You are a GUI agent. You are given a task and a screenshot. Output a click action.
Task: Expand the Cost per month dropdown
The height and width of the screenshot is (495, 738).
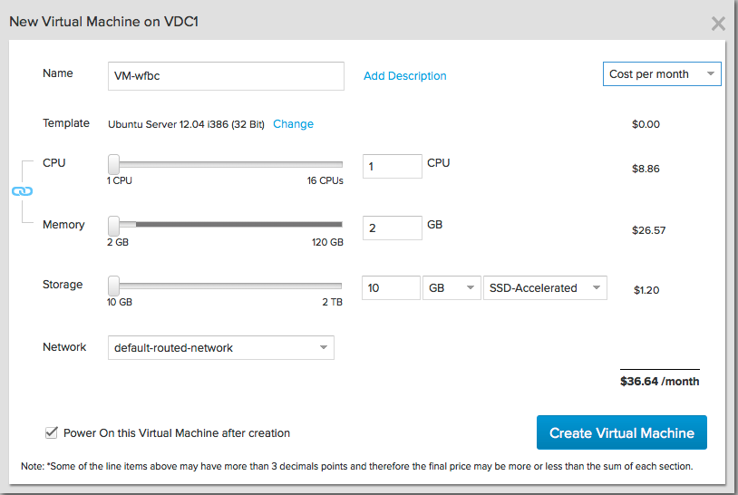pos(662,74)
